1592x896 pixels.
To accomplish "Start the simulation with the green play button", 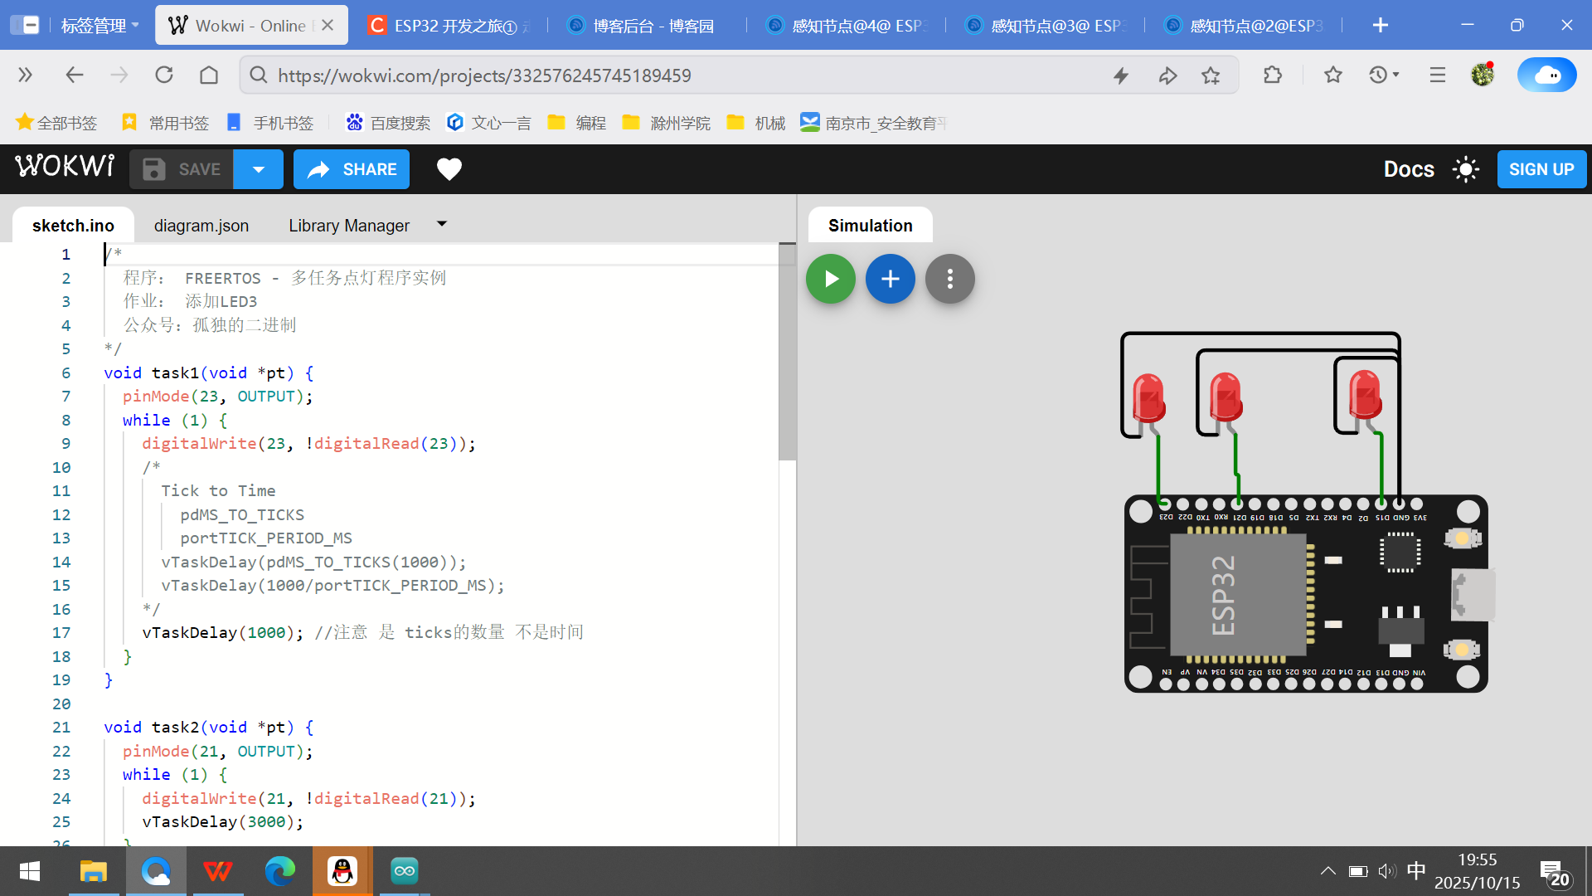I will pyautogui.click(x=831, y=279).
